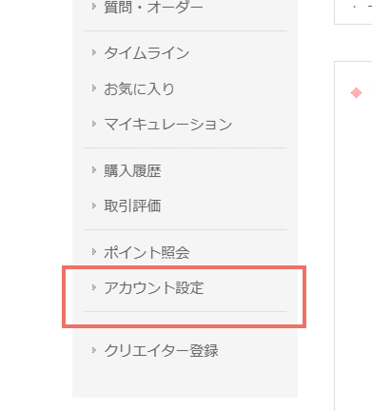This screenshot has width=372, height=411.
Task: Check ポイント照会 points balance
Action: pyautogui.click(x=147, y=253)
